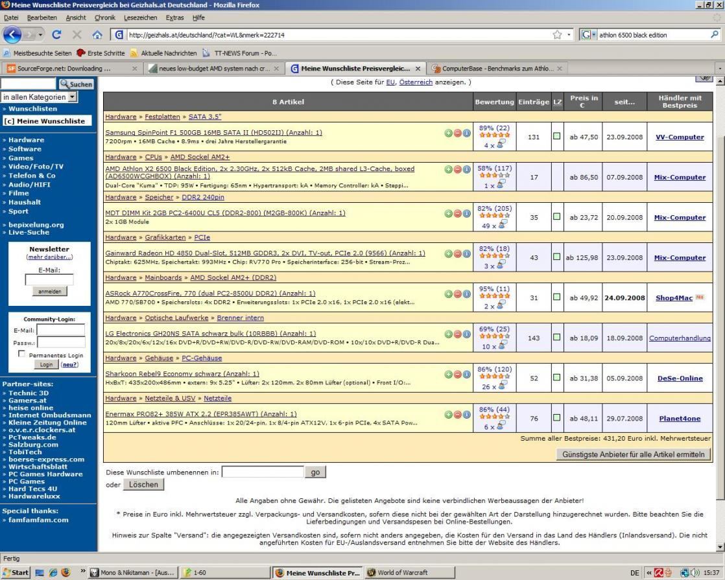Click green plus icon for Samsung SpinPoint F1

[x=448, y=133]
